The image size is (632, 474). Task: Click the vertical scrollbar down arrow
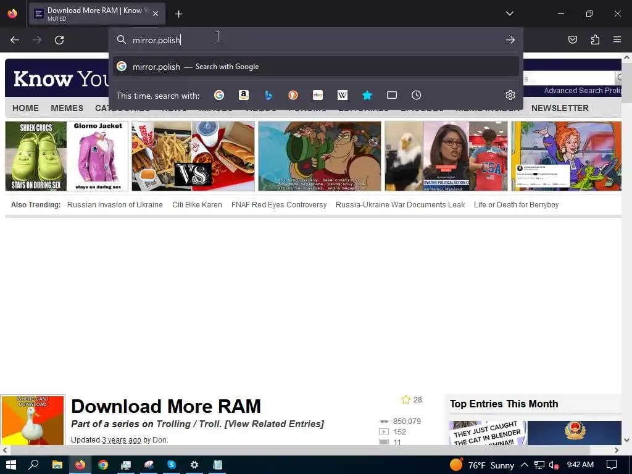(627, 439)
